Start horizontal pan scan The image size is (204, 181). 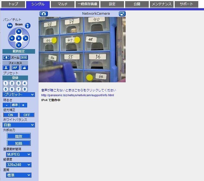pos(10,25)
